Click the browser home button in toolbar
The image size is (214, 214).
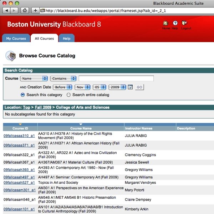25,10
